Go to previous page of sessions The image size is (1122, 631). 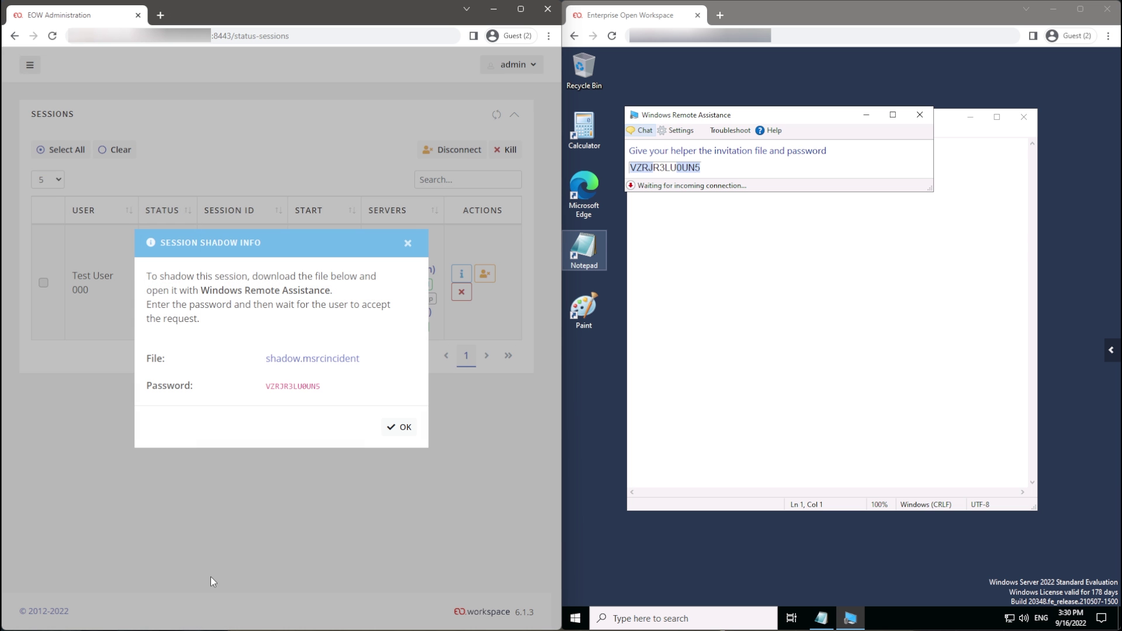(x=446, y=355)
